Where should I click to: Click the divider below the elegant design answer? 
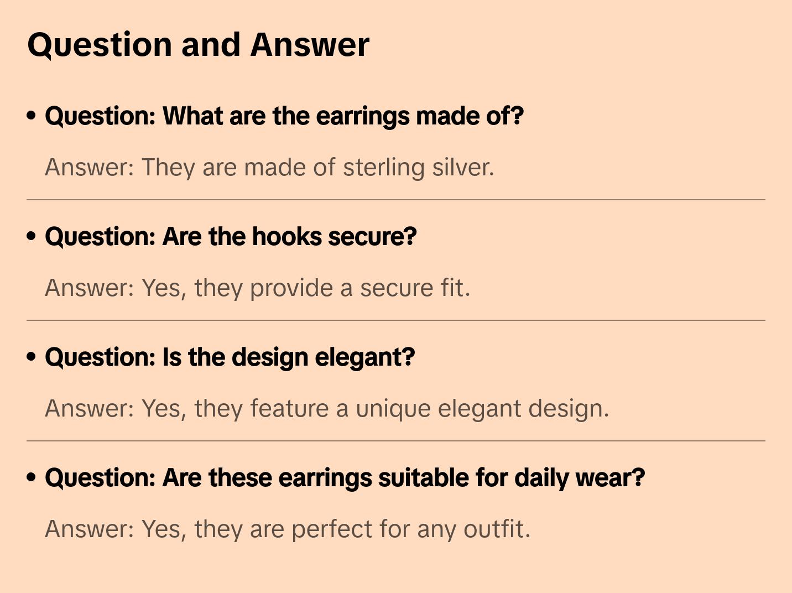tap(396, 441)
